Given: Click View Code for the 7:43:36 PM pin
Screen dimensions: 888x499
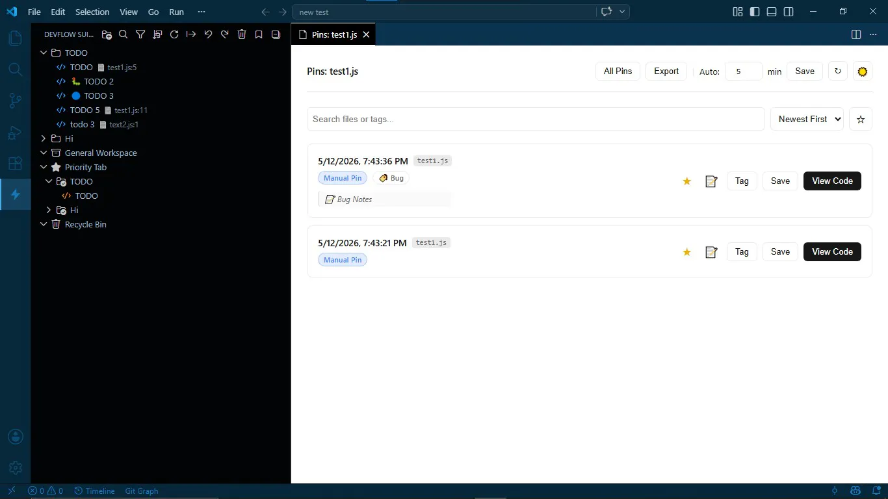Looking at the screenshot, I should pyautogui.click(x=832, y=181).
